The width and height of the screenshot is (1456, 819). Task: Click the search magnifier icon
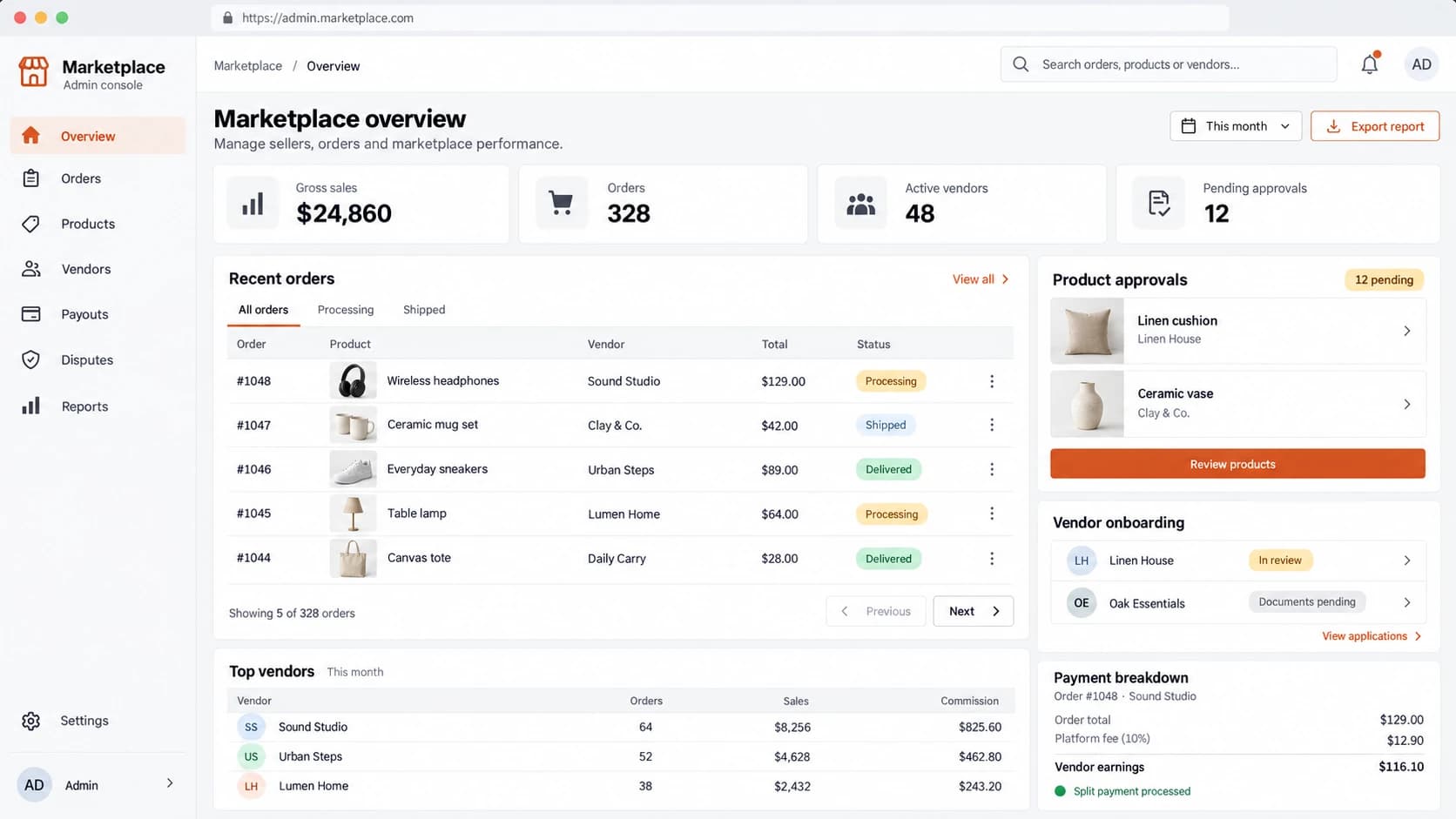(1021, 64)
